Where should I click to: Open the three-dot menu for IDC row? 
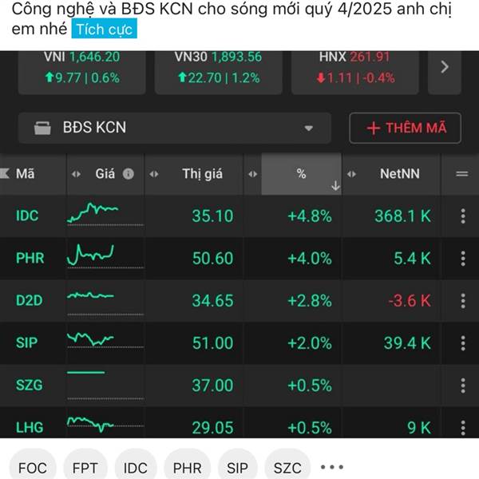click(463, 216)
